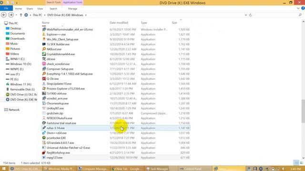Viewport: 305px width, 171px height.
Task: Click the Dism++x64.exe icon
Action: tap(44, 133)
